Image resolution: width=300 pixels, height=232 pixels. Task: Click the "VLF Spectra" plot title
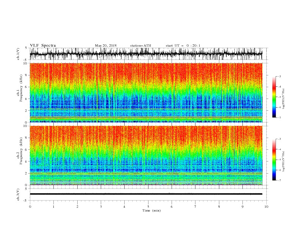43,45
